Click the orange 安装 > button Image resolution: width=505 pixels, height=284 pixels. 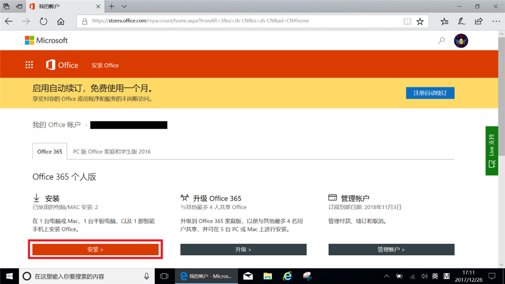tap(95, 249)
